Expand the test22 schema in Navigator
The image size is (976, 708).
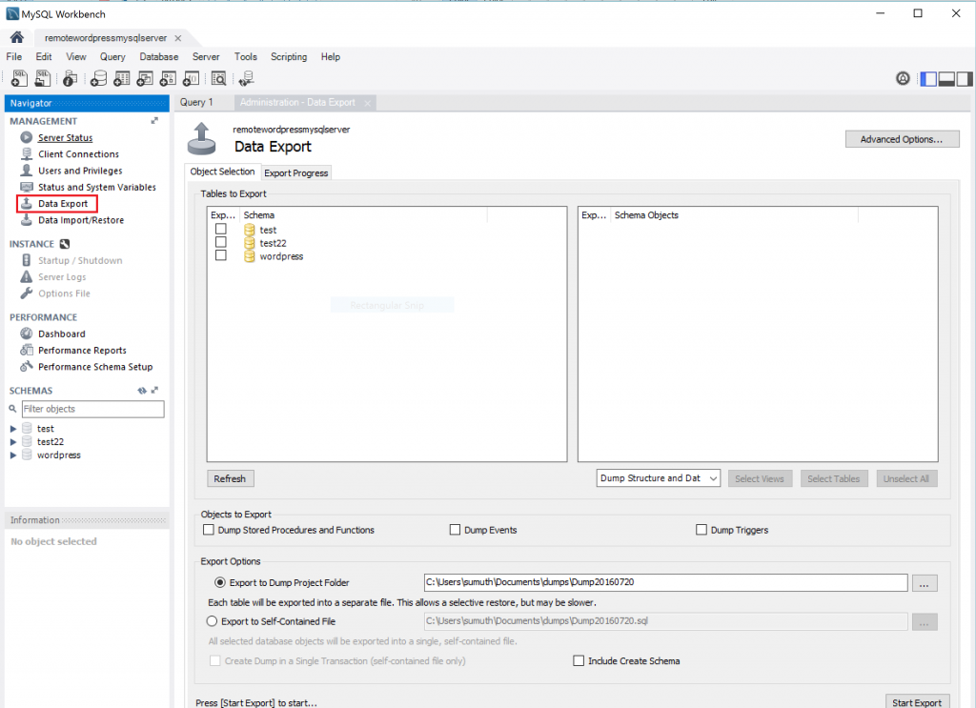click(x=13, y=442)
